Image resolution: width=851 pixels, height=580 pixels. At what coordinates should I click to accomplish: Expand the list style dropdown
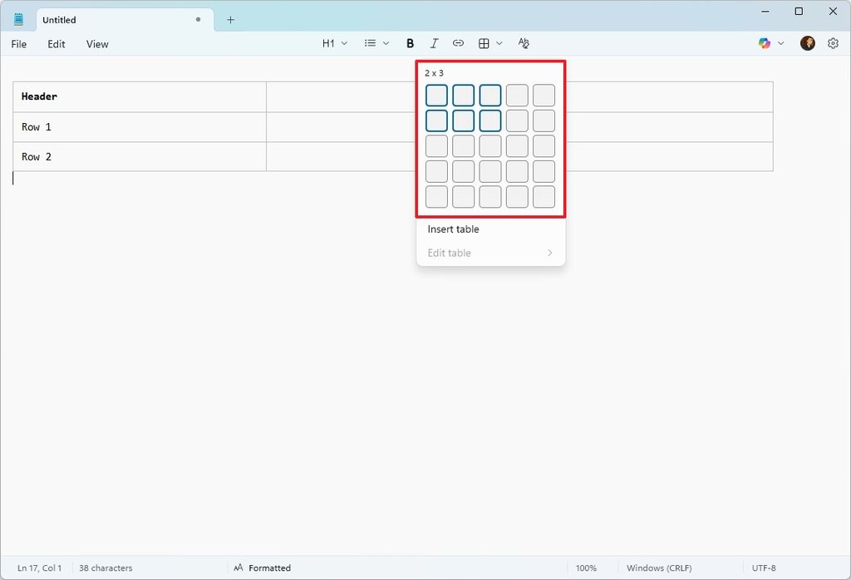pos(385,42)
